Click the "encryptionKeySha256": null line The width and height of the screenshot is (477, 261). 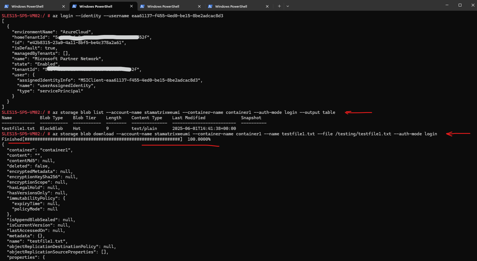pos(42,177)
